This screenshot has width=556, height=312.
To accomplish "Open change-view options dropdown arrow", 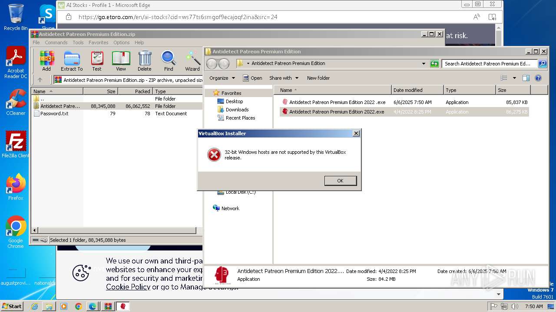I will coord(514,78).
